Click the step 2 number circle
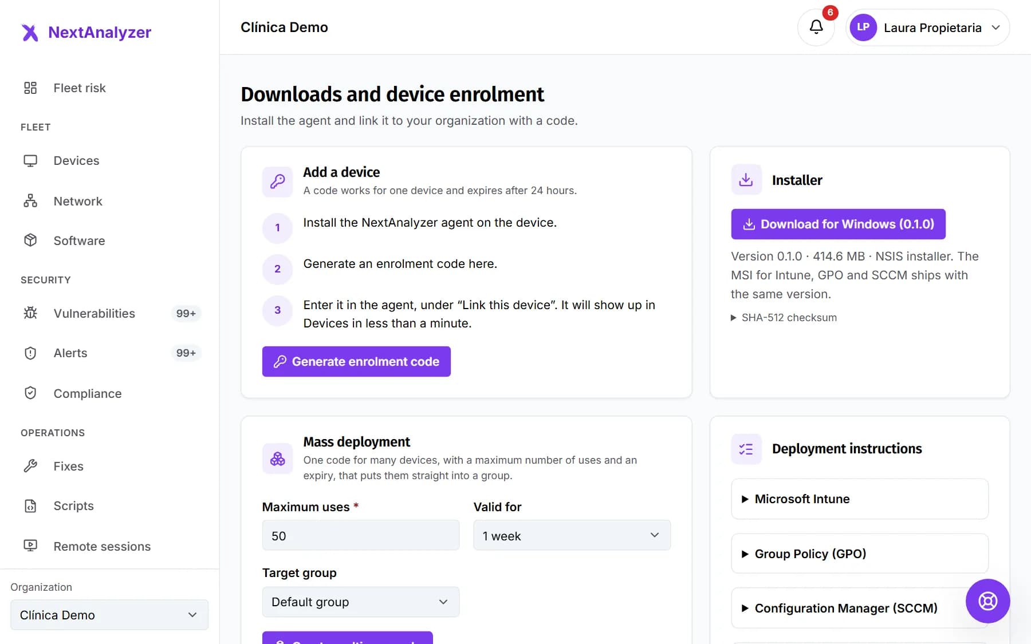 (277, 269)
